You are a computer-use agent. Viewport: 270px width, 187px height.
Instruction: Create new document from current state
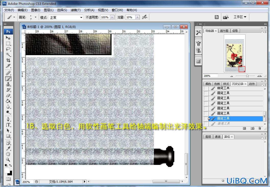(244, 128)
